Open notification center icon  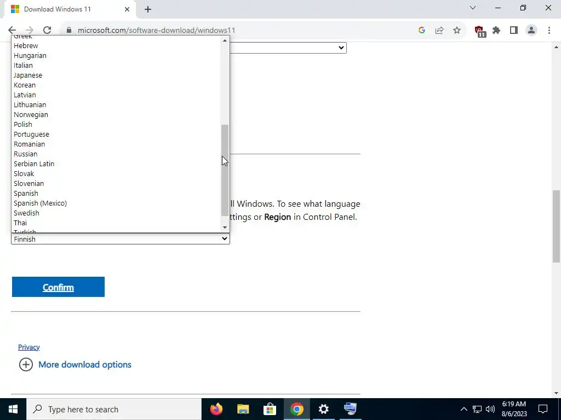[x=543, y=409]
